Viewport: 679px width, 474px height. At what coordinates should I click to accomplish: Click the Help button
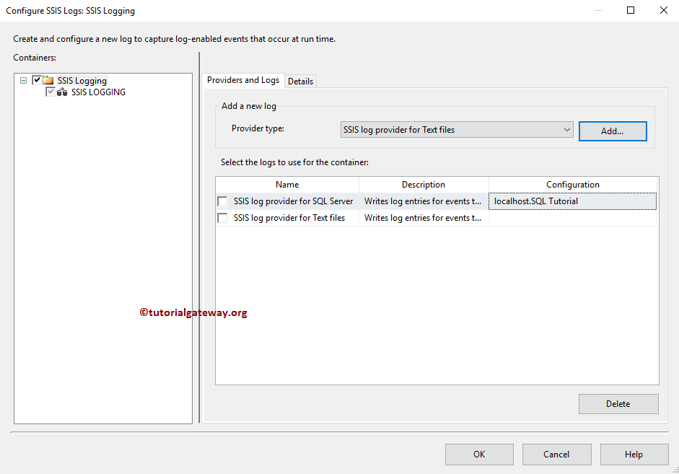634,454
